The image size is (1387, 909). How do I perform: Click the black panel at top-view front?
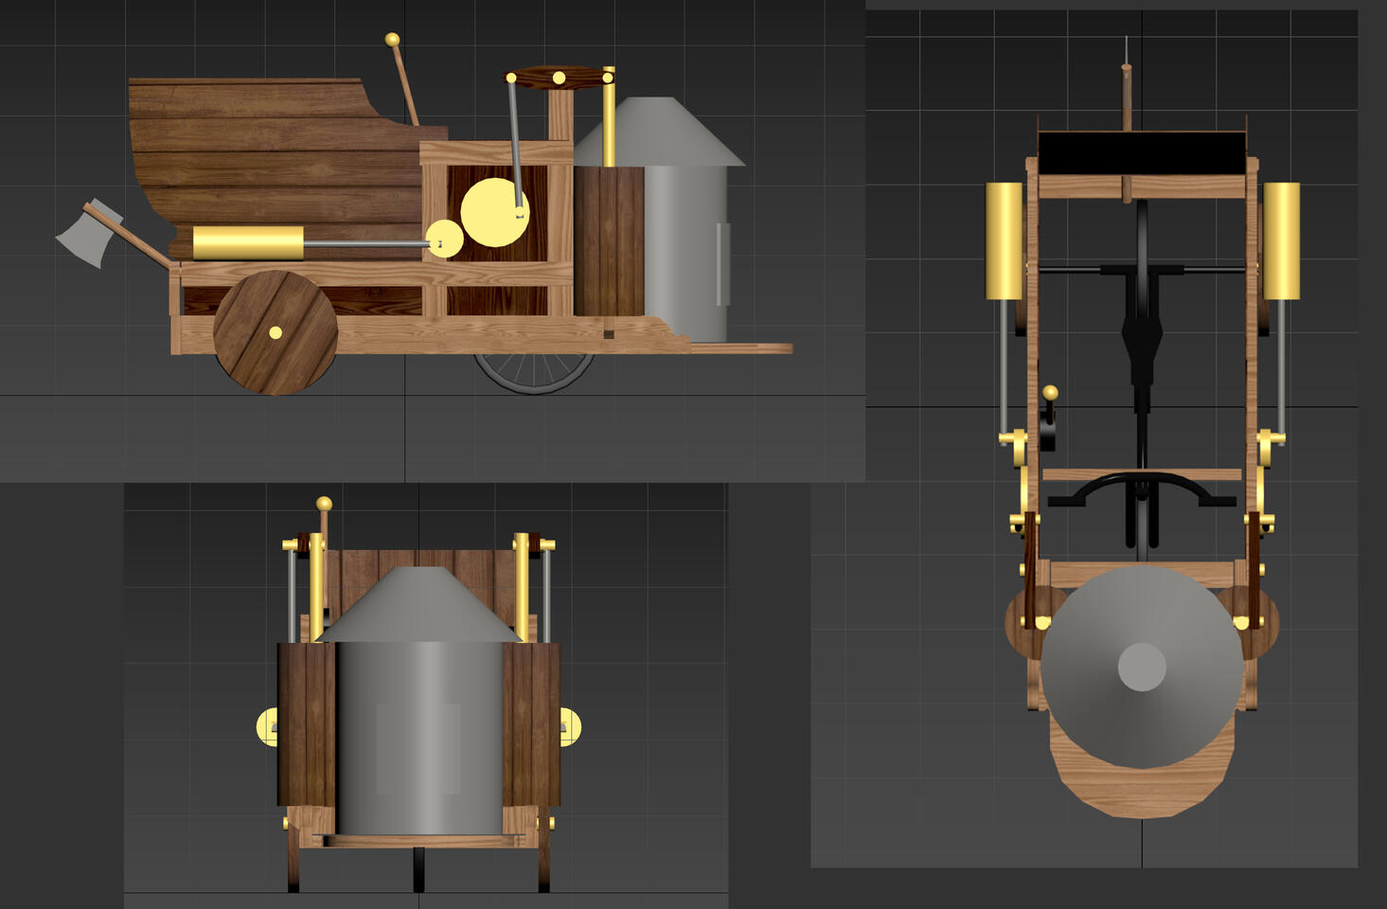[x=1141, y=153]
